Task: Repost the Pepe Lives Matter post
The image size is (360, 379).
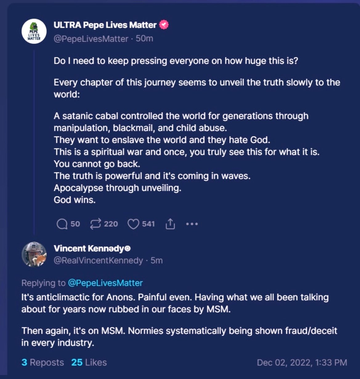Action: 95,224
